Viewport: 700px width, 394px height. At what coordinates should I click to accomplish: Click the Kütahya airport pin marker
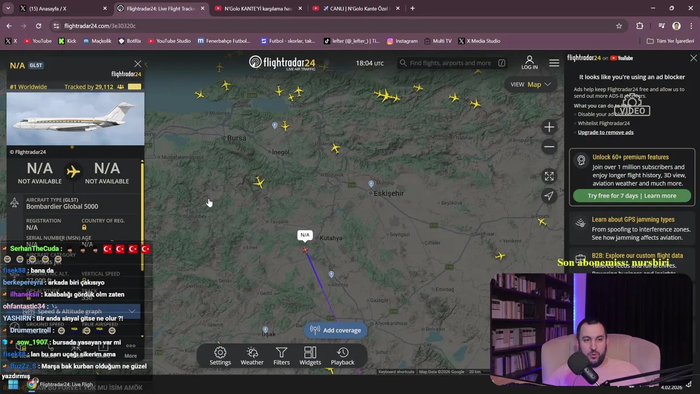[331, 274]
